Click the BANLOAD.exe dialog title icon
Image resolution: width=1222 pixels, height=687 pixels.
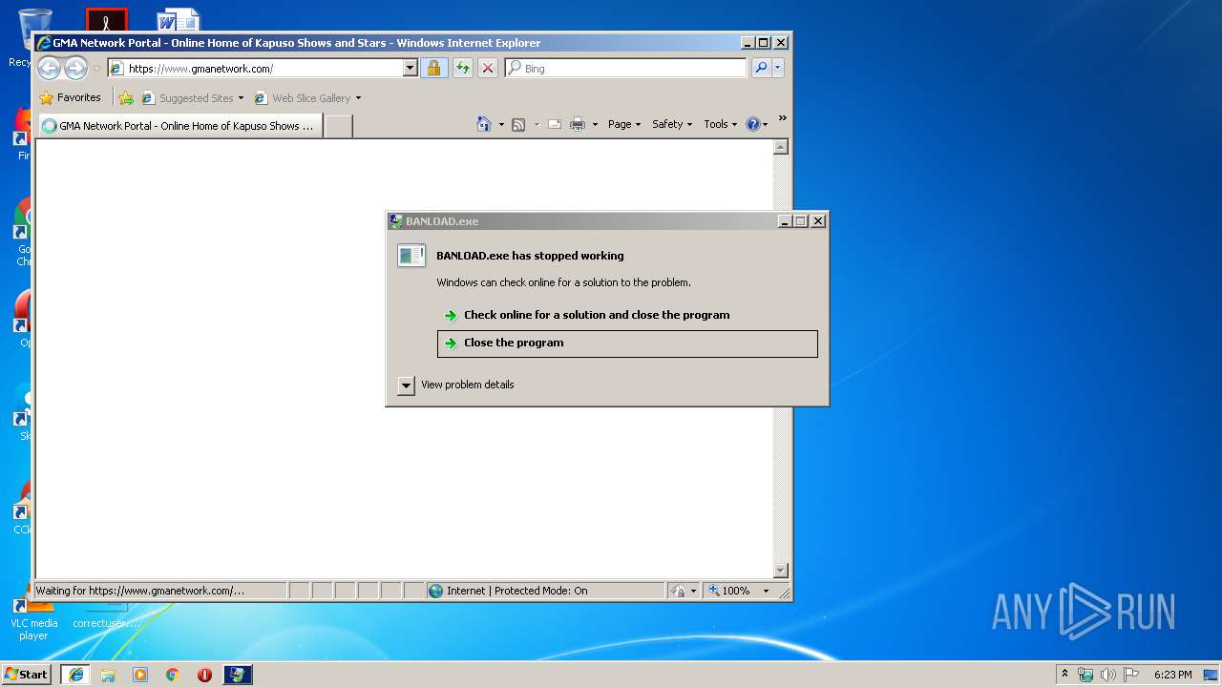396,220
